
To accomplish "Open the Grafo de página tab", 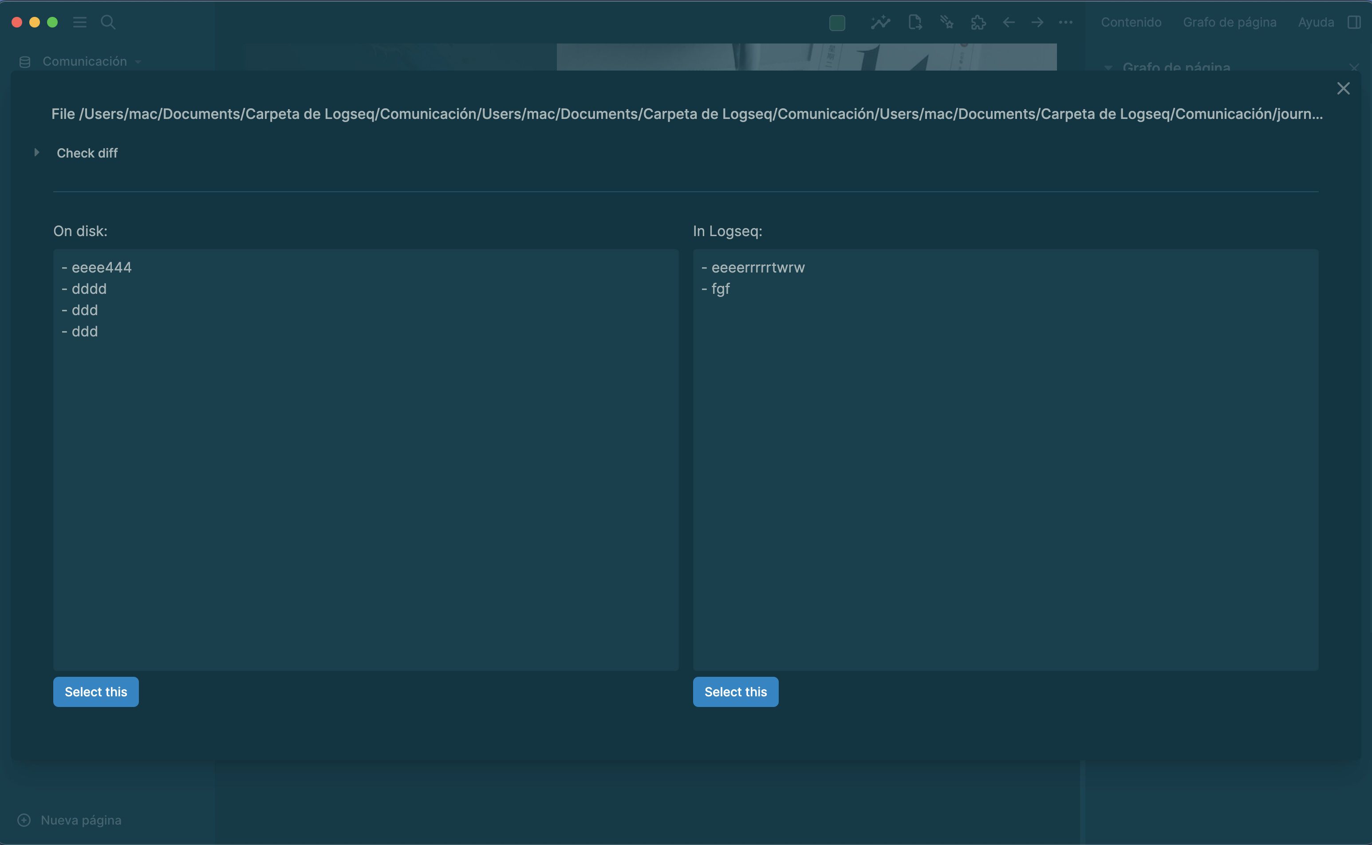I will coord(1230,22).
